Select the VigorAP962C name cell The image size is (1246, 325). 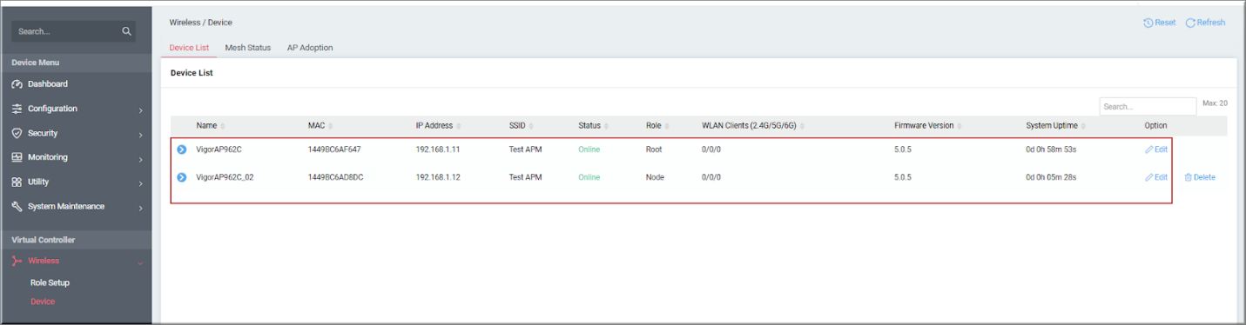(219, 149)
